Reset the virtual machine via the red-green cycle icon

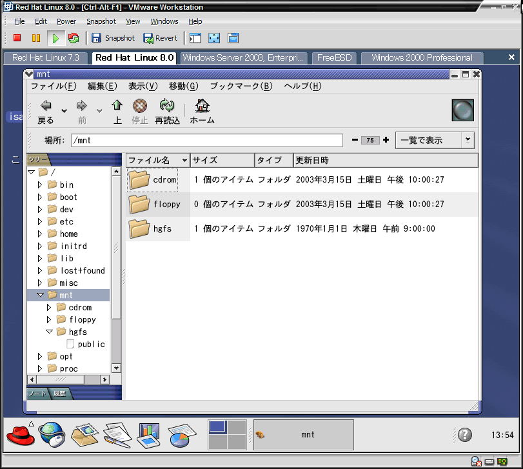[74, 38]
